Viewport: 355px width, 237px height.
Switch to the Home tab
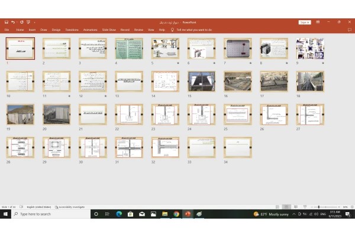tap(20, 30)
